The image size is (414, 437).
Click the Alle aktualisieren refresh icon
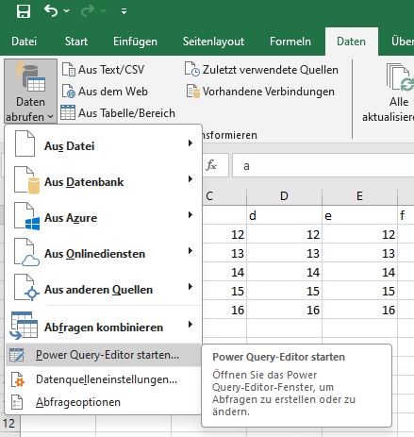400,77
